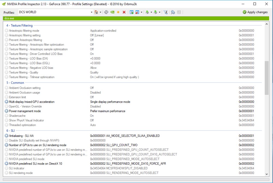This screenshot has width=273, height=183.
Task: Click gear icon for Multi-display/mixed-GPU acceleration
Action: [x=7, y=102]
